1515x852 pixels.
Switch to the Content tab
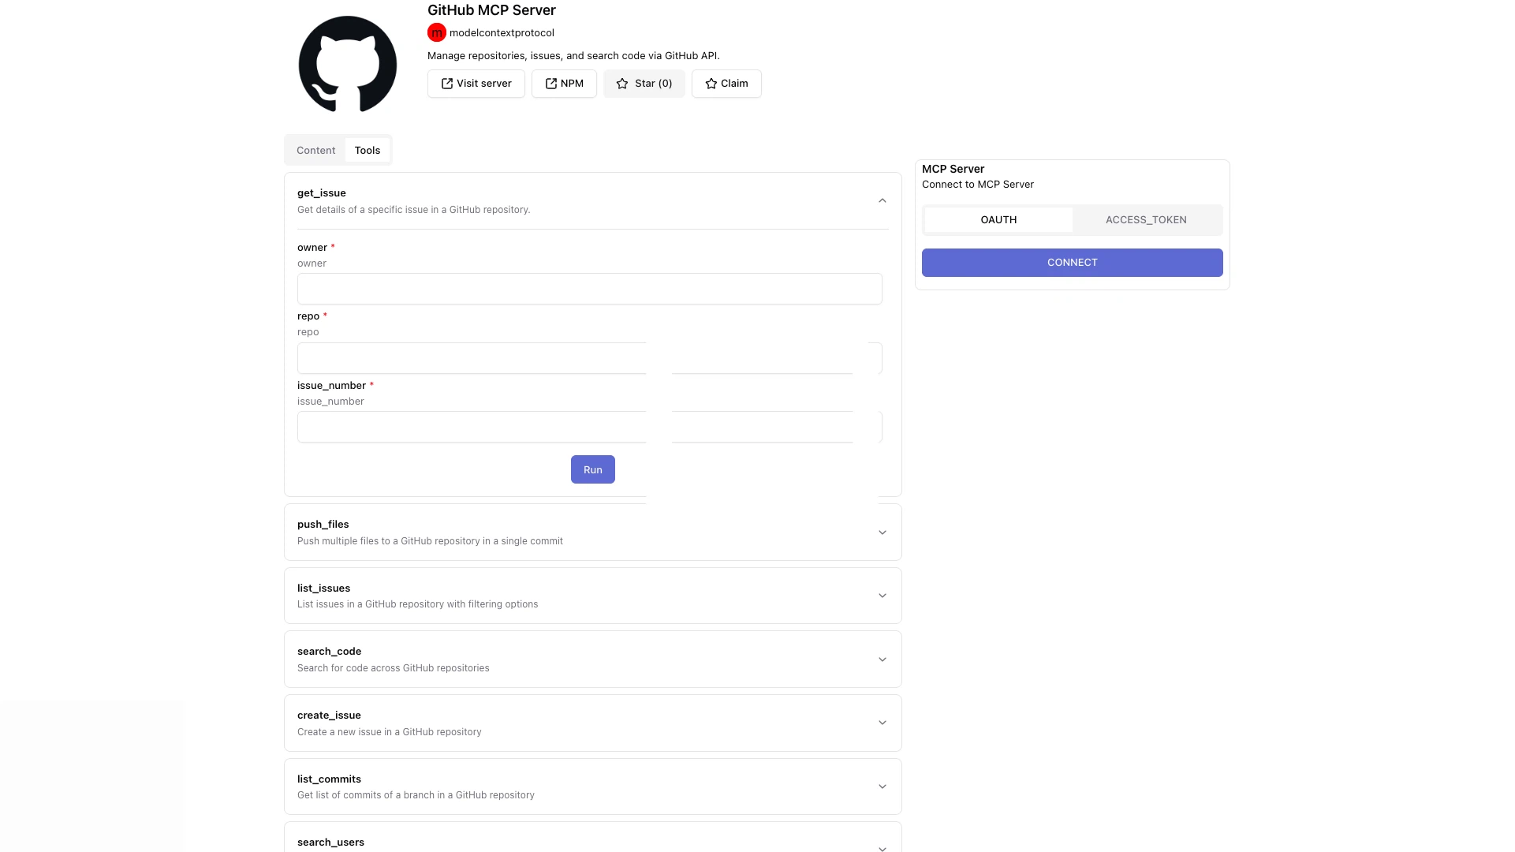[315, 150]
